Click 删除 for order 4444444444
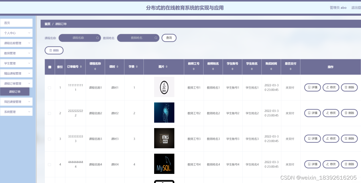The width and height of the screenshot is (361, 183). point(349,164)
